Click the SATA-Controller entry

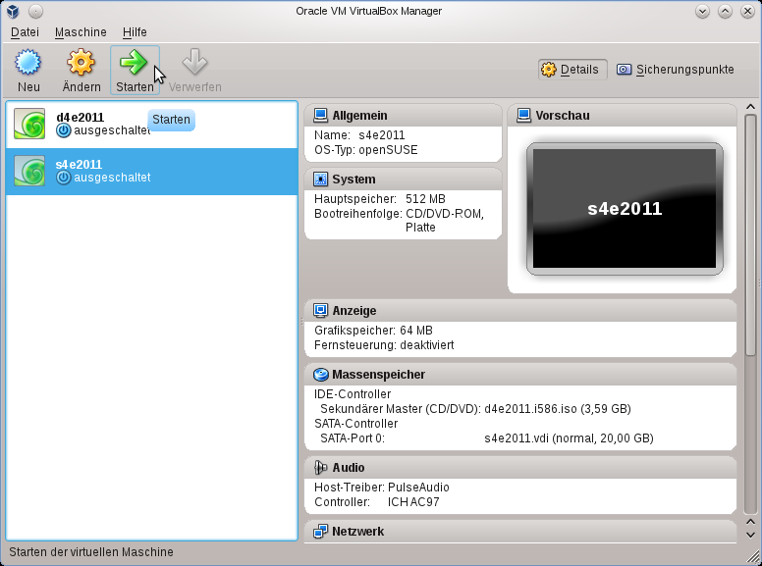(x=355, y=424)
